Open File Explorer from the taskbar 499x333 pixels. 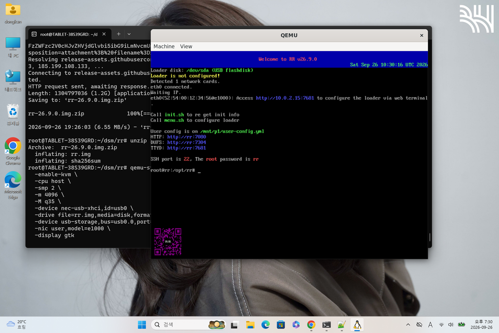coord(250,324)
